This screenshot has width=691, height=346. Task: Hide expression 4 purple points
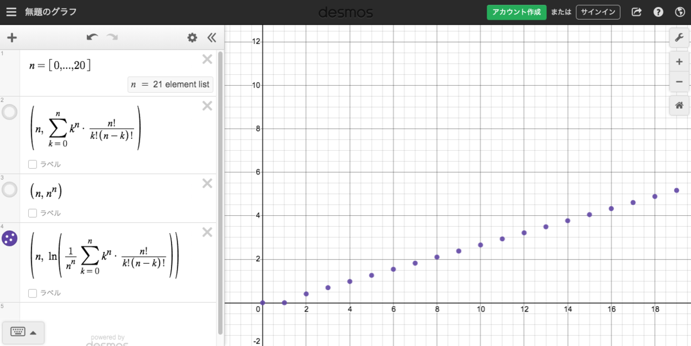[x=10, y=238]
